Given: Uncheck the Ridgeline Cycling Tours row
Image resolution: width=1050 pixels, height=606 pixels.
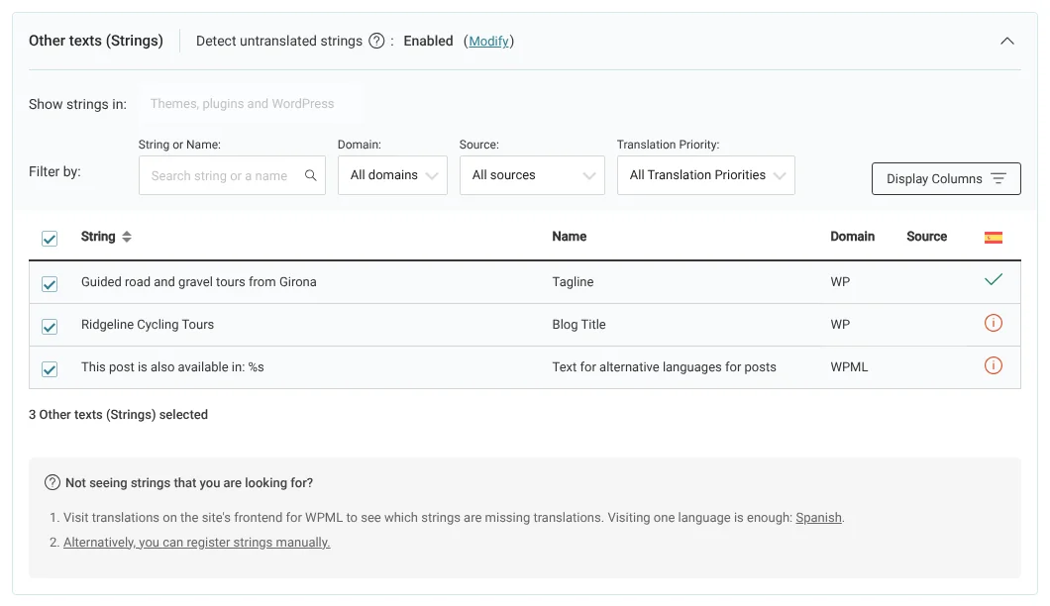Looking at the screenshot, I should coord(50,327).
